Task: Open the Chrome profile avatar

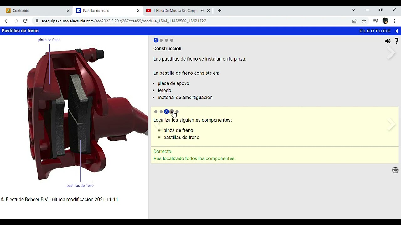Action: click(385, 21)
